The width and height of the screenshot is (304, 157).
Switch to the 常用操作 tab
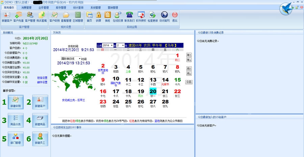[x=9, y=7]
